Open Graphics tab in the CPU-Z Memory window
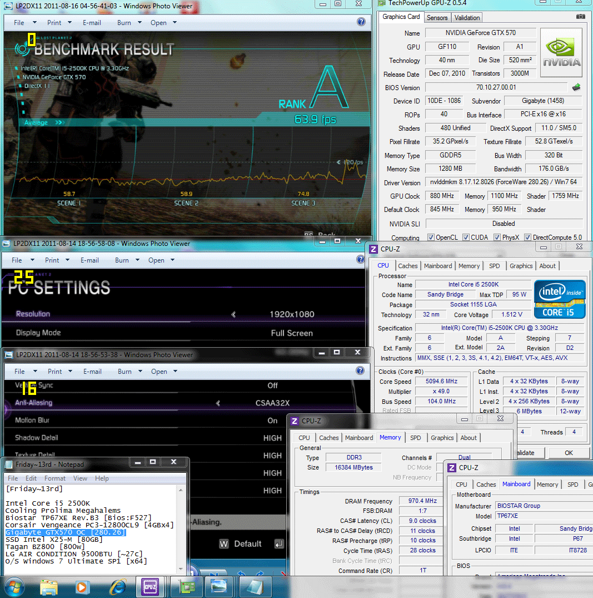 442,438
